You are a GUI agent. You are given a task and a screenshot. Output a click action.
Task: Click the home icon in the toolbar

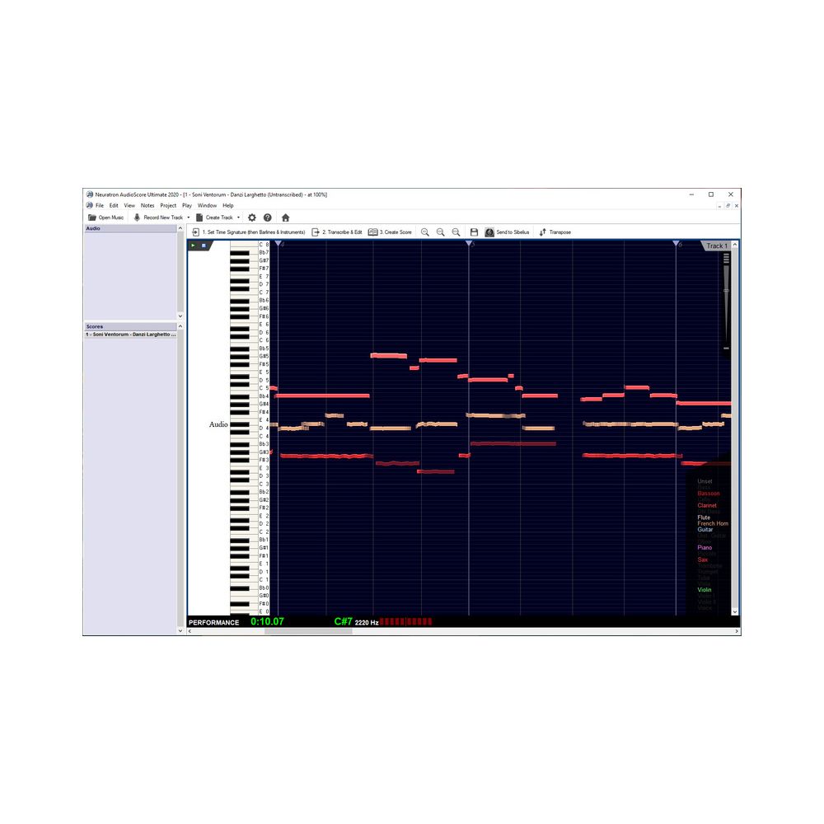point(284,217)
